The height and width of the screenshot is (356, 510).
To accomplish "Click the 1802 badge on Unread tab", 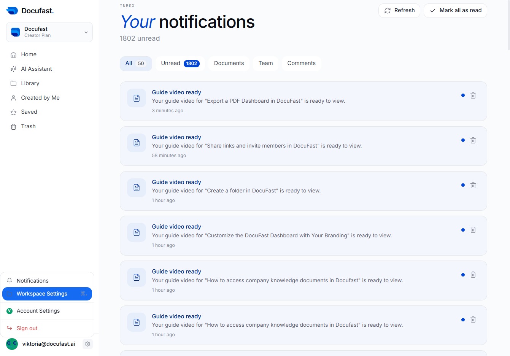I will coord(192,64).
